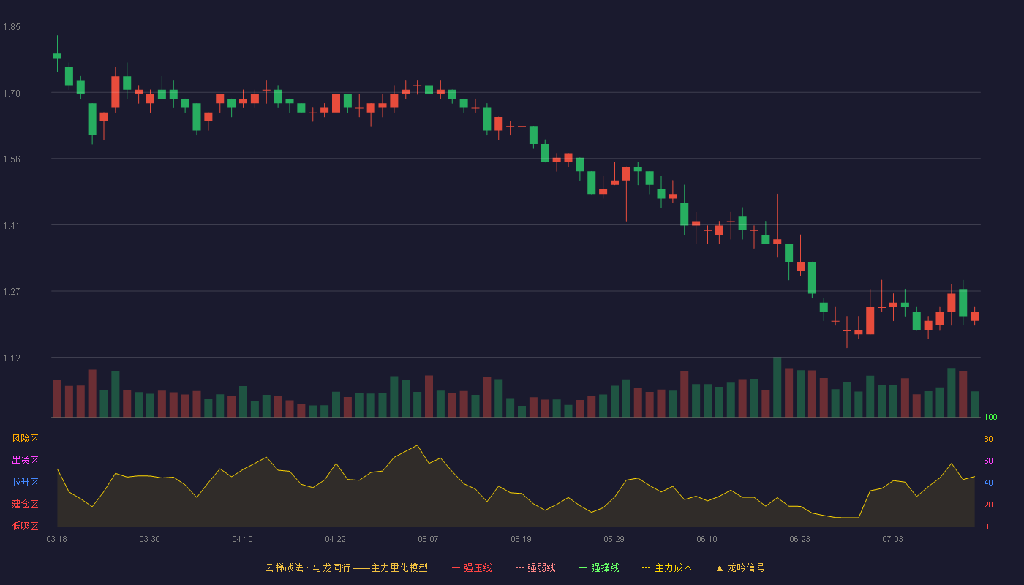Click the first green candlestick at 03-18
The image size is (1024, 585).
(x=57, y=56)
